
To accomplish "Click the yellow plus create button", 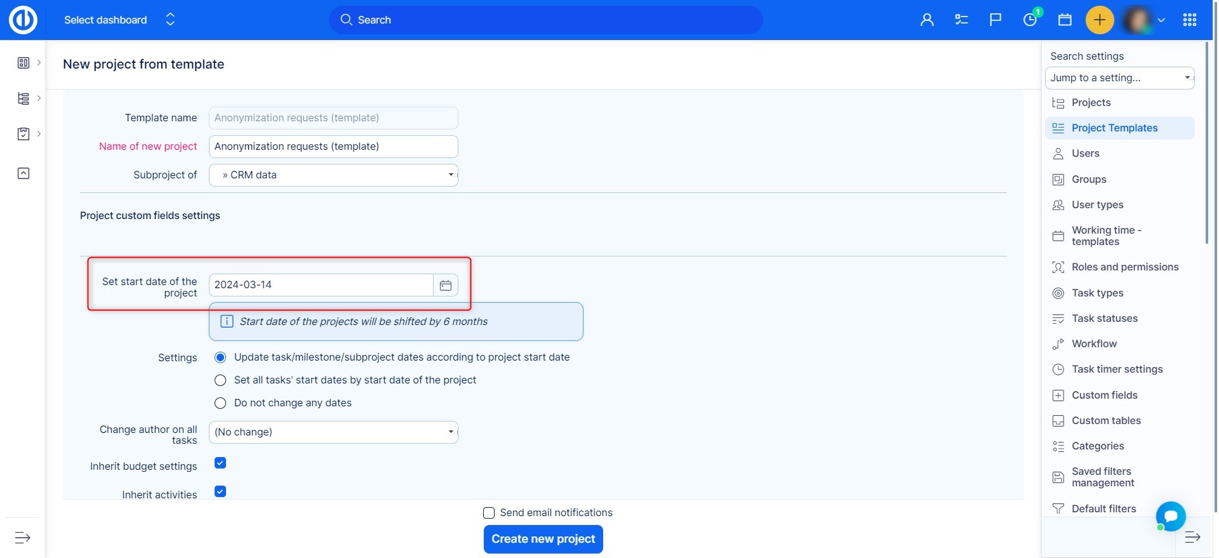I will click(x=1100, y=20).
